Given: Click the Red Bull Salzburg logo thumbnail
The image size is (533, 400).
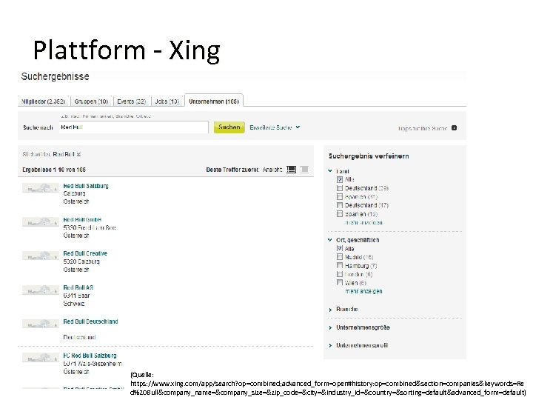Looking at the screenshot, I should coord(41,187).
